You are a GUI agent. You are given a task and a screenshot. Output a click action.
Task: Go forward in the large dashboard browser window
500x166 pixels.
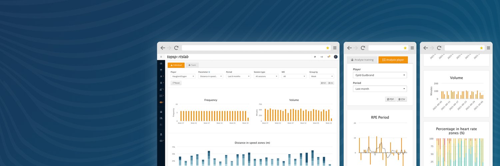click(x=169, y=48)
